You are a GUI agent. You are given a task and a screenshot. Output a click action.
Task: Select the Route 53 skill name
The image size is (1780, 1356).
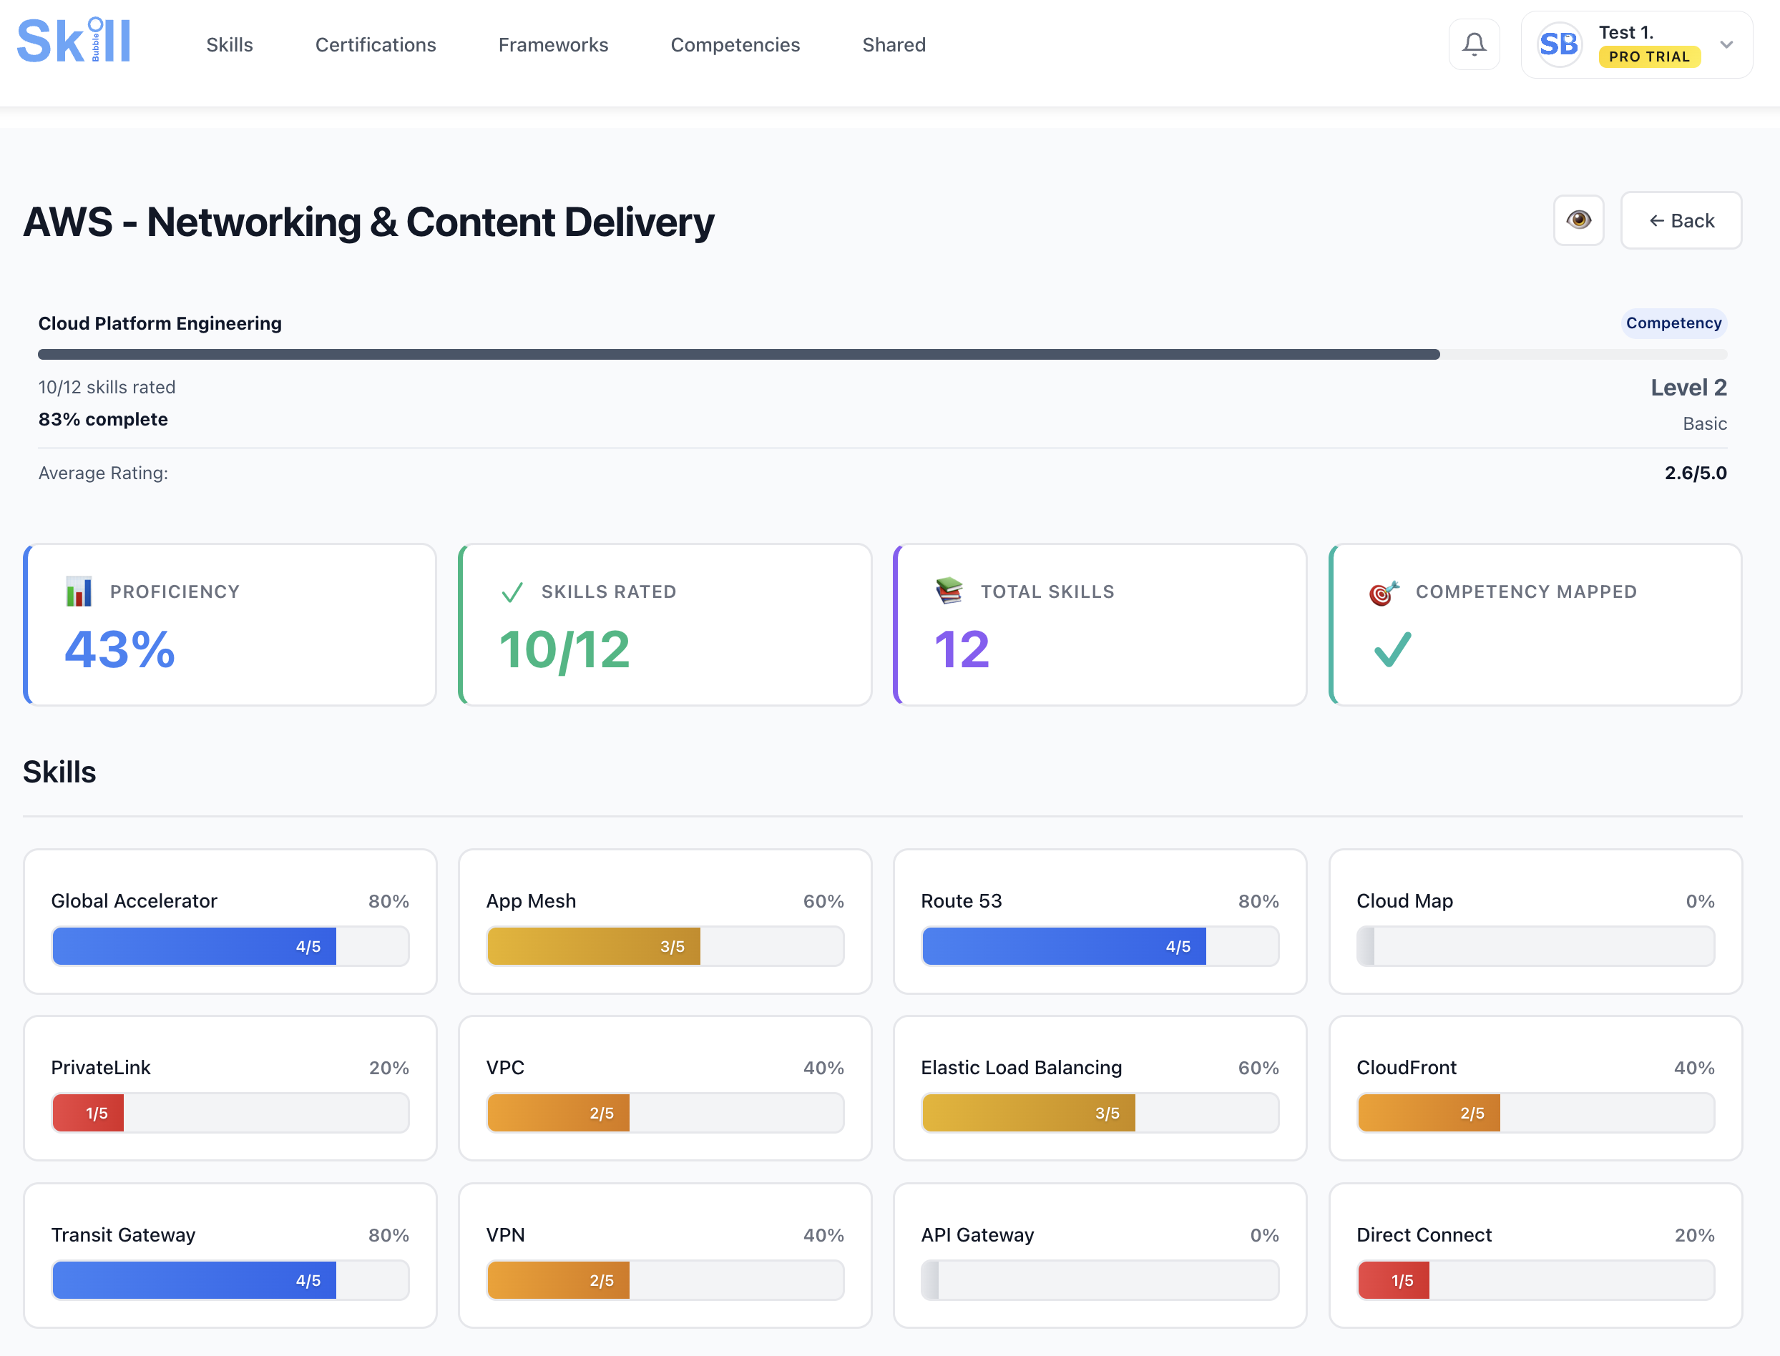point(962,900)
